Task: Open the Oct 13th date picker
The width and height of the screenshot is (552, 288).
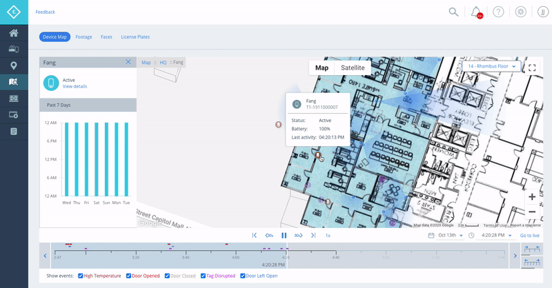Action: (446, 236)
